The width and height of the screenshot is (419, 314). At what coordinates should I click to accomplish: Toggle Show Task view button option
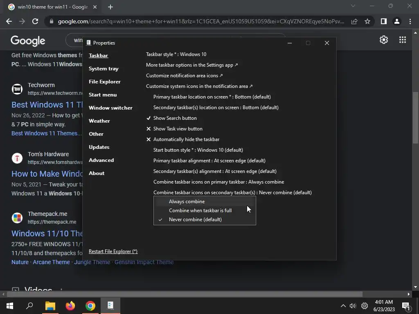click(174, 129)
